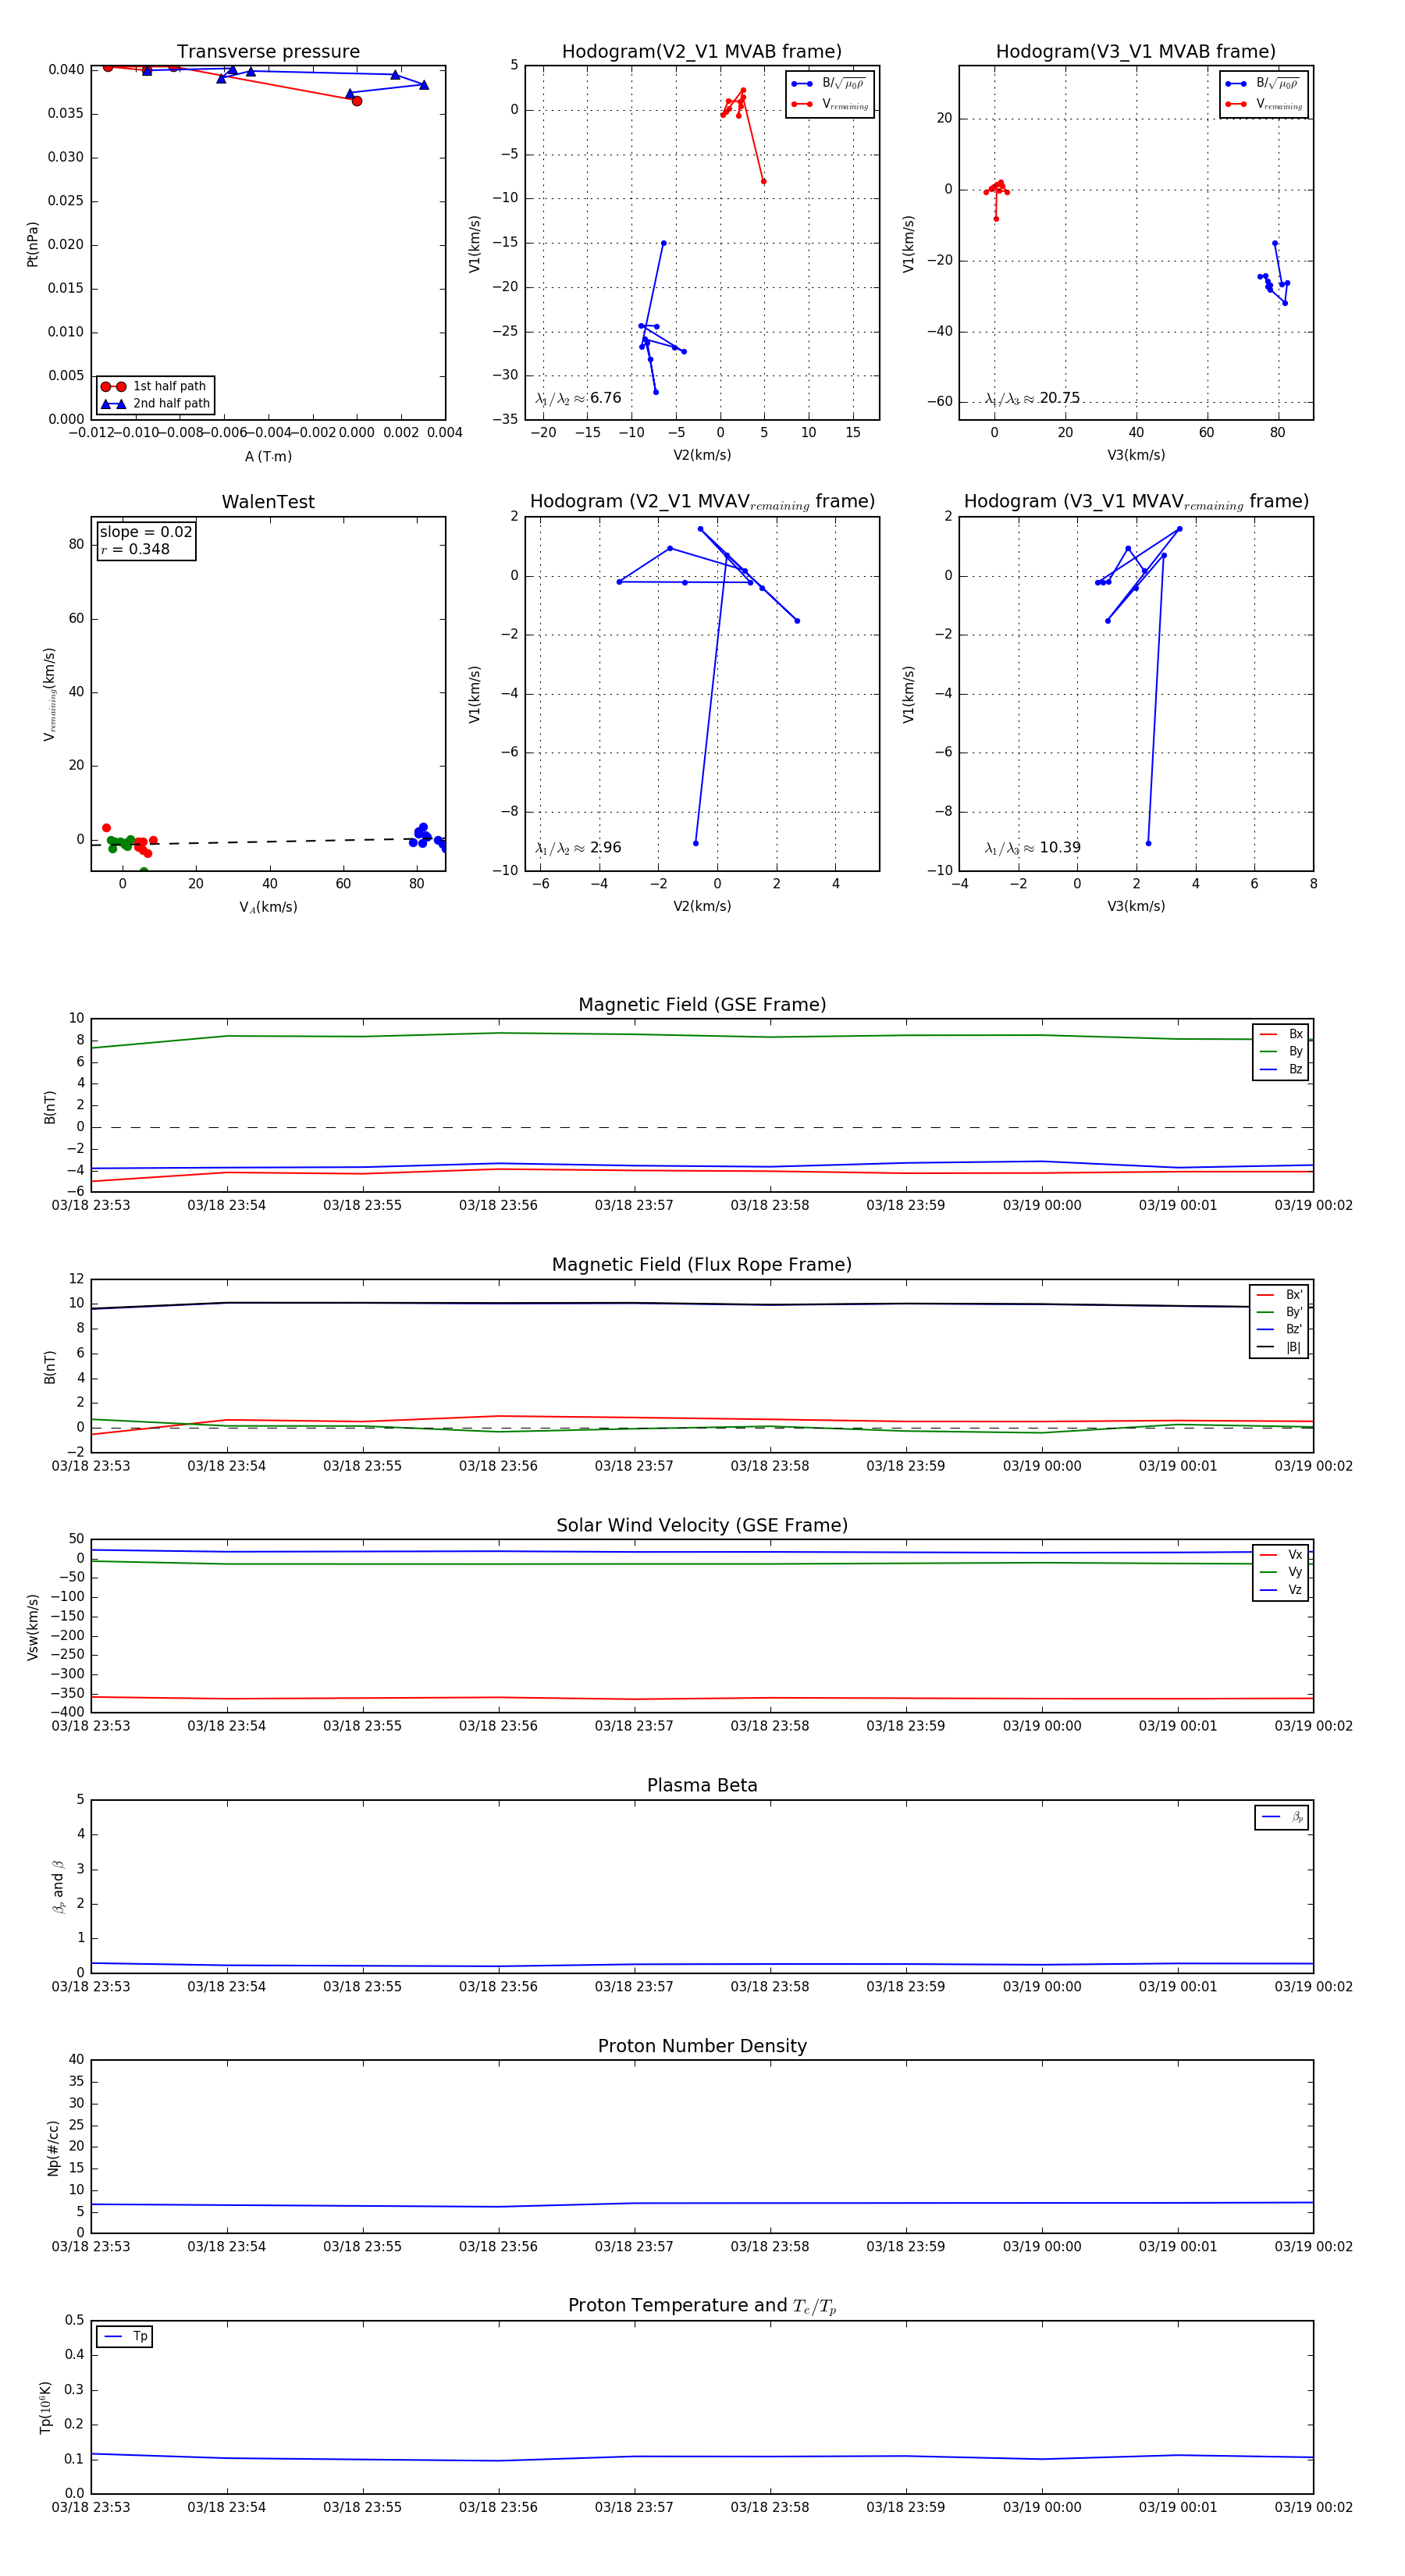The width and height of the screenshot is (1405, 2576).
Task: Click the B/√μ0ρ legend entry in V2_V1 MVAB hodogram
Action: 829,83
